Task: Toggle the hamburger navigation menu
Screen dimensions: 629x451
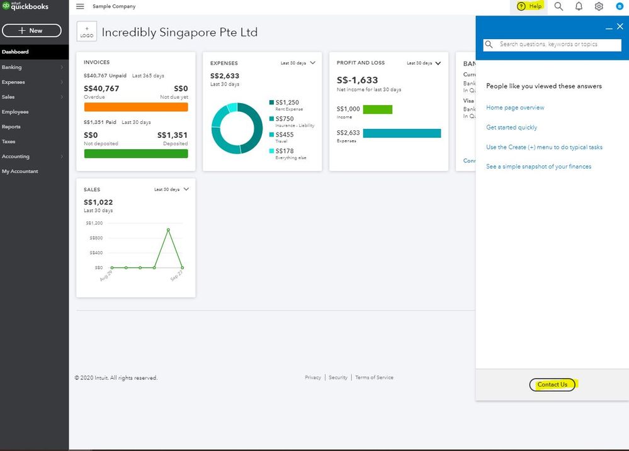Action: pyautogui.click(x=80, y=6)
